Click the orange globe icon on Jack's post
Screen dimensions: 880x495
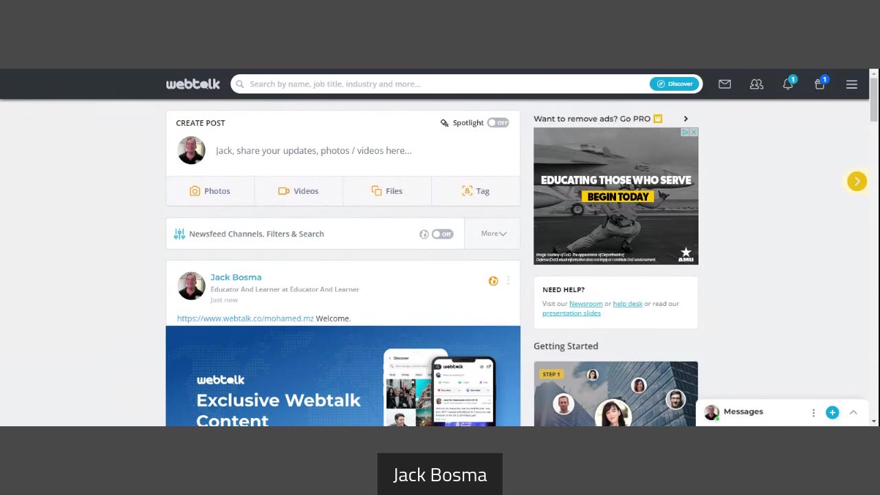(x=493, y=280)
